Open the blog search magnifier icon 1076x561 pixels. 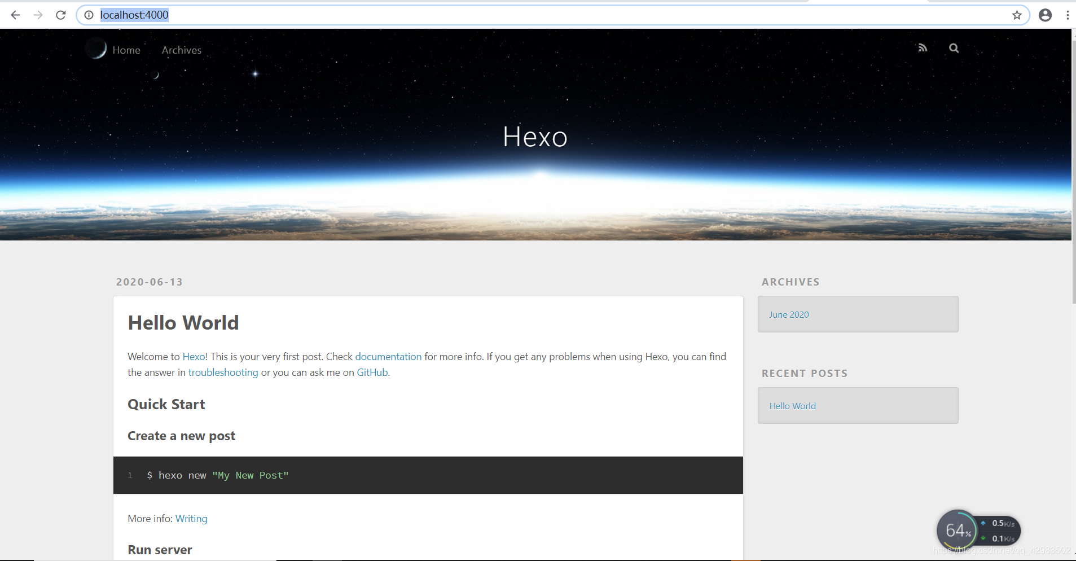(x=954, y=48)
